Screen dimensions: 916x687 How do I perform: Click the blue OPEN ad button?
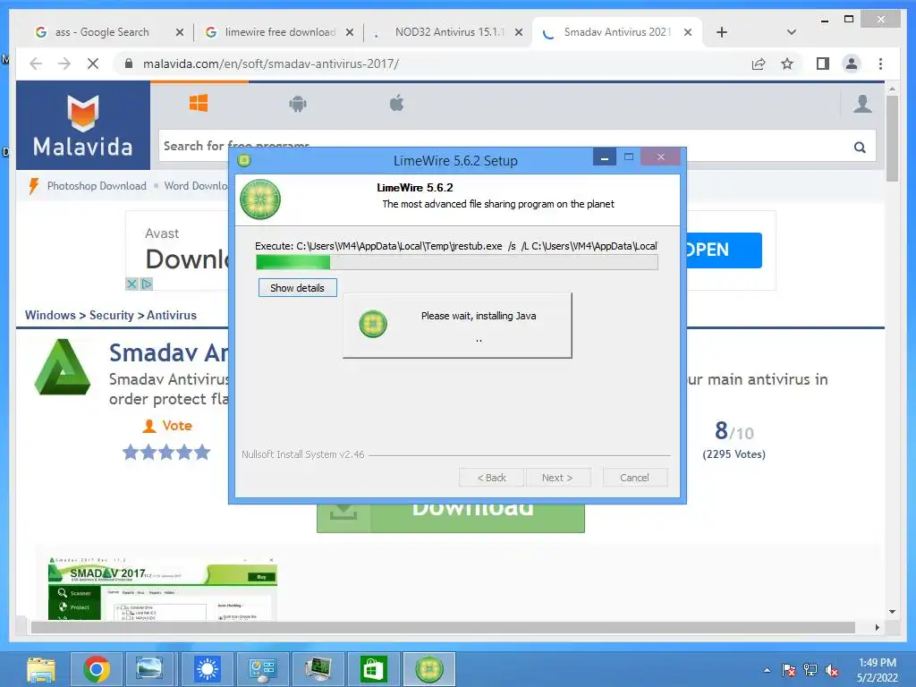point(724,250)
